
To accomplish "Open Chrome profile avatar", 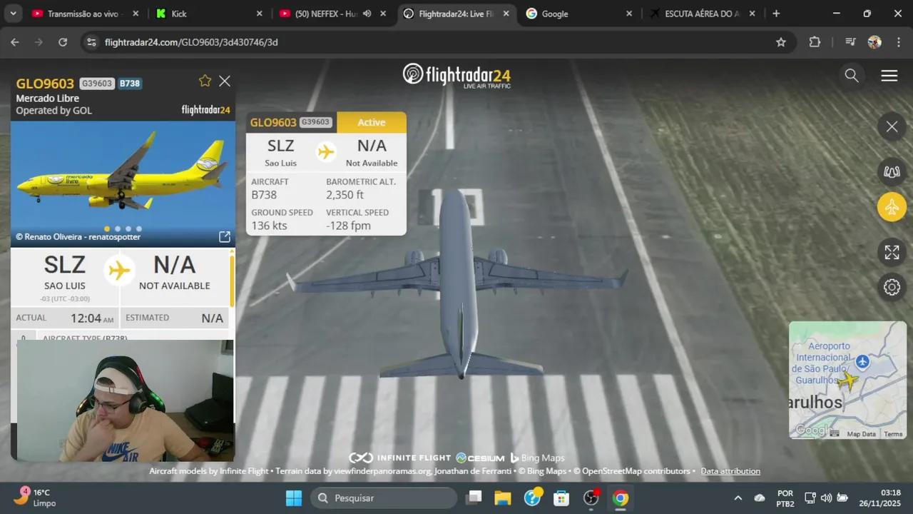I will (874, 42).
